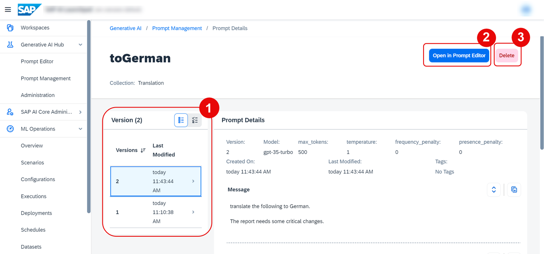Click the Last Modified column header
Viewport: 544px width, 254px height.
164,150
